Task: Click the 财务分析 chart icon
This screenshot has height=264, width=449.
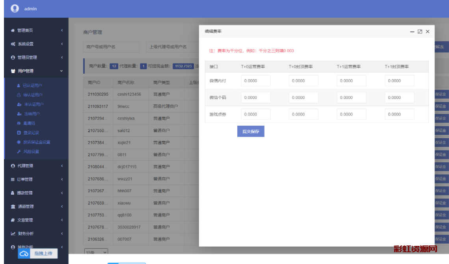Action: [13, 234]
